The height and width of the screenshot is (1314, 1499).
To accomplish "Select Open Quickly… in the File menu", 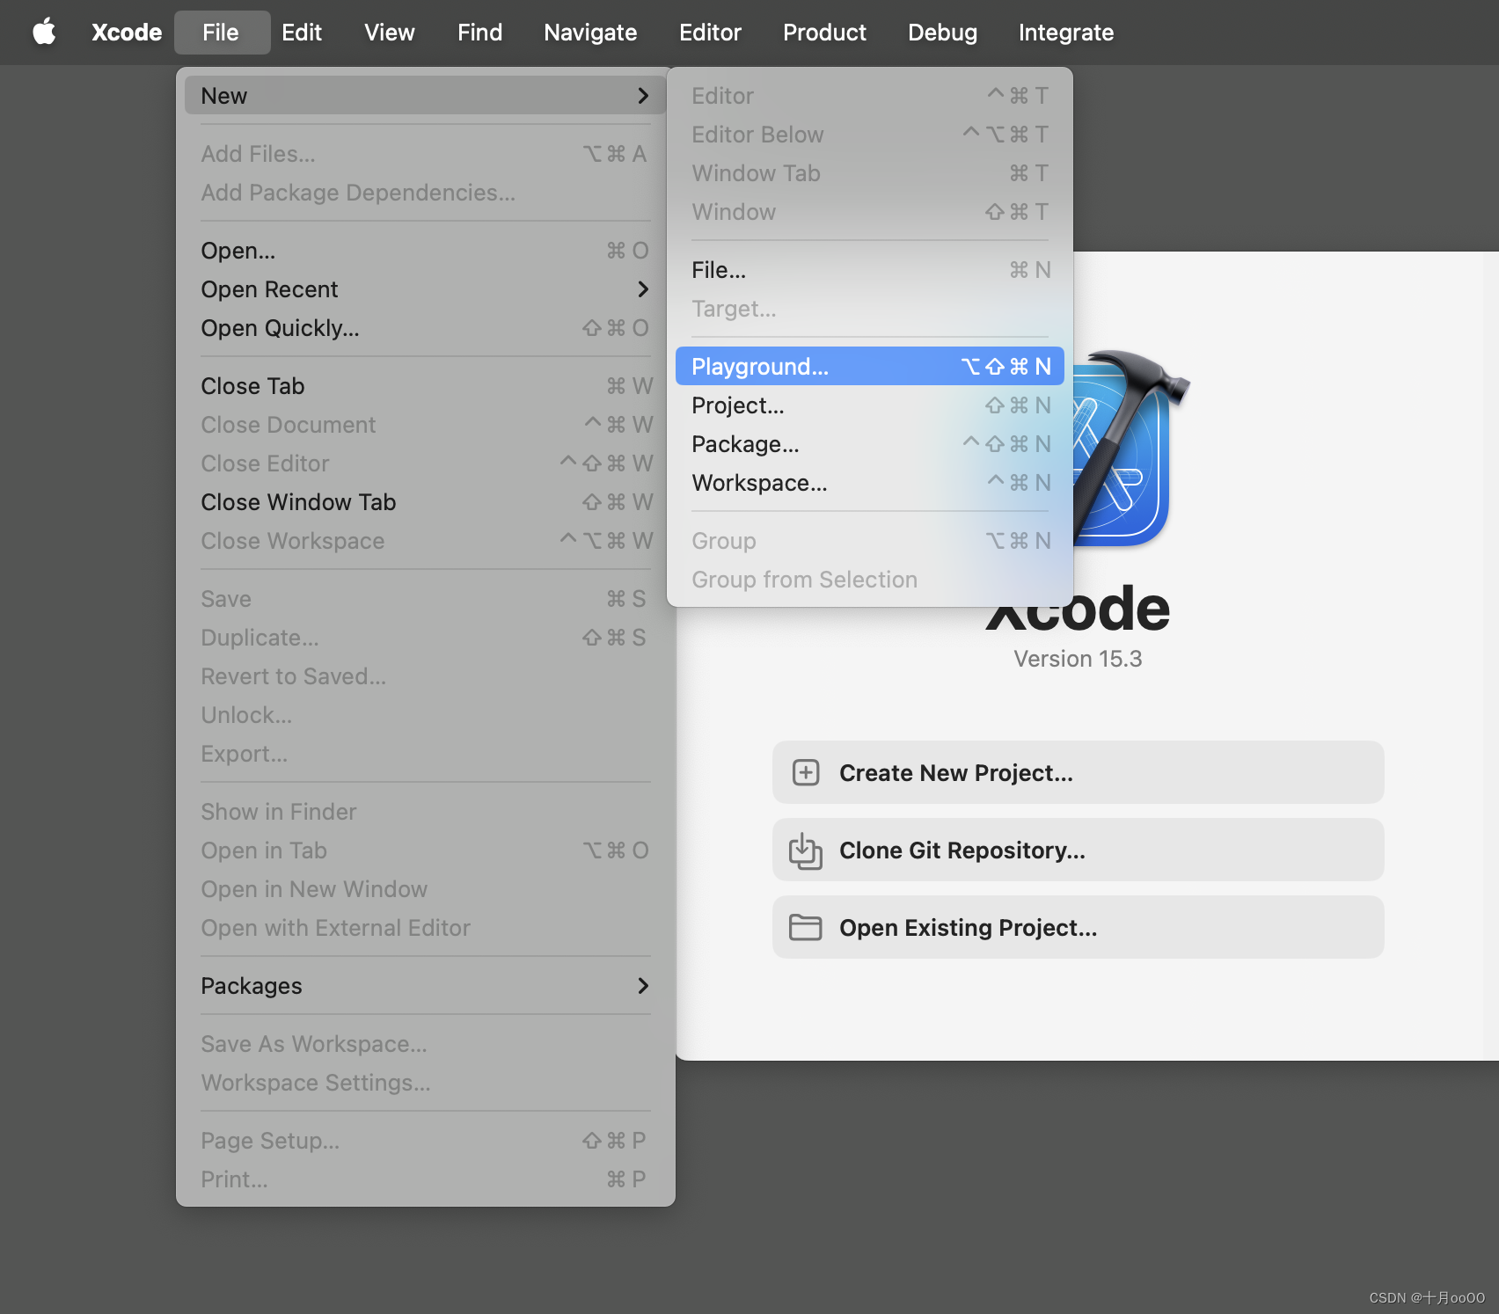I will [x=426, y=327].
